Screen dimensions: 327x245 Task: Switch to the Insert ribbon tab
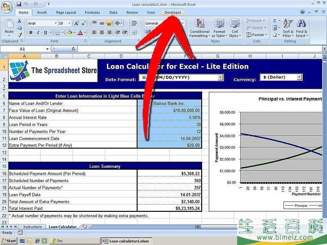pyautogui.click(x=42, y=13)
